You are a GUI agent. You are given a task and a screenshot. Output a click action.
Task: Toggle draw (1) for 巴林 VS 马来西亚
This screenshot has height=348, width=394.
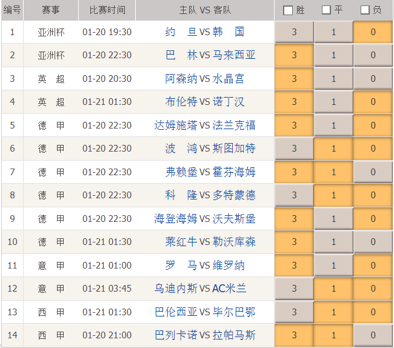pos(334,55)
